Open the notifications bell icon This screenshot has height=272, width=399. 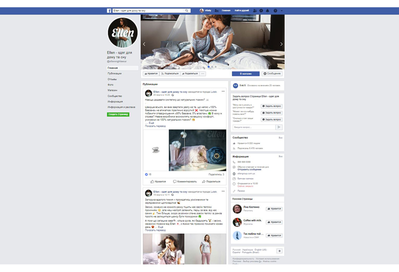click(x=267, y=11)
